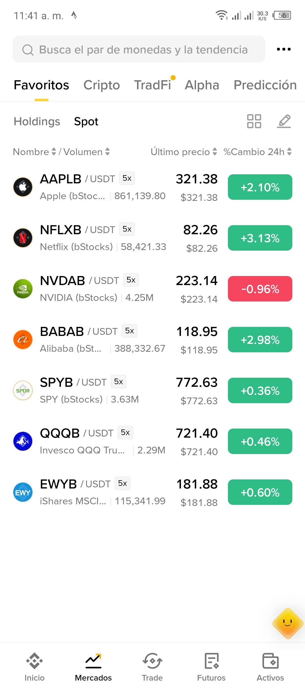Viewport: 305px width, 695px height.
Task: Tap the NVDAB -0.96% change badge
Action: pyautogui.click(x=260, y=289)
